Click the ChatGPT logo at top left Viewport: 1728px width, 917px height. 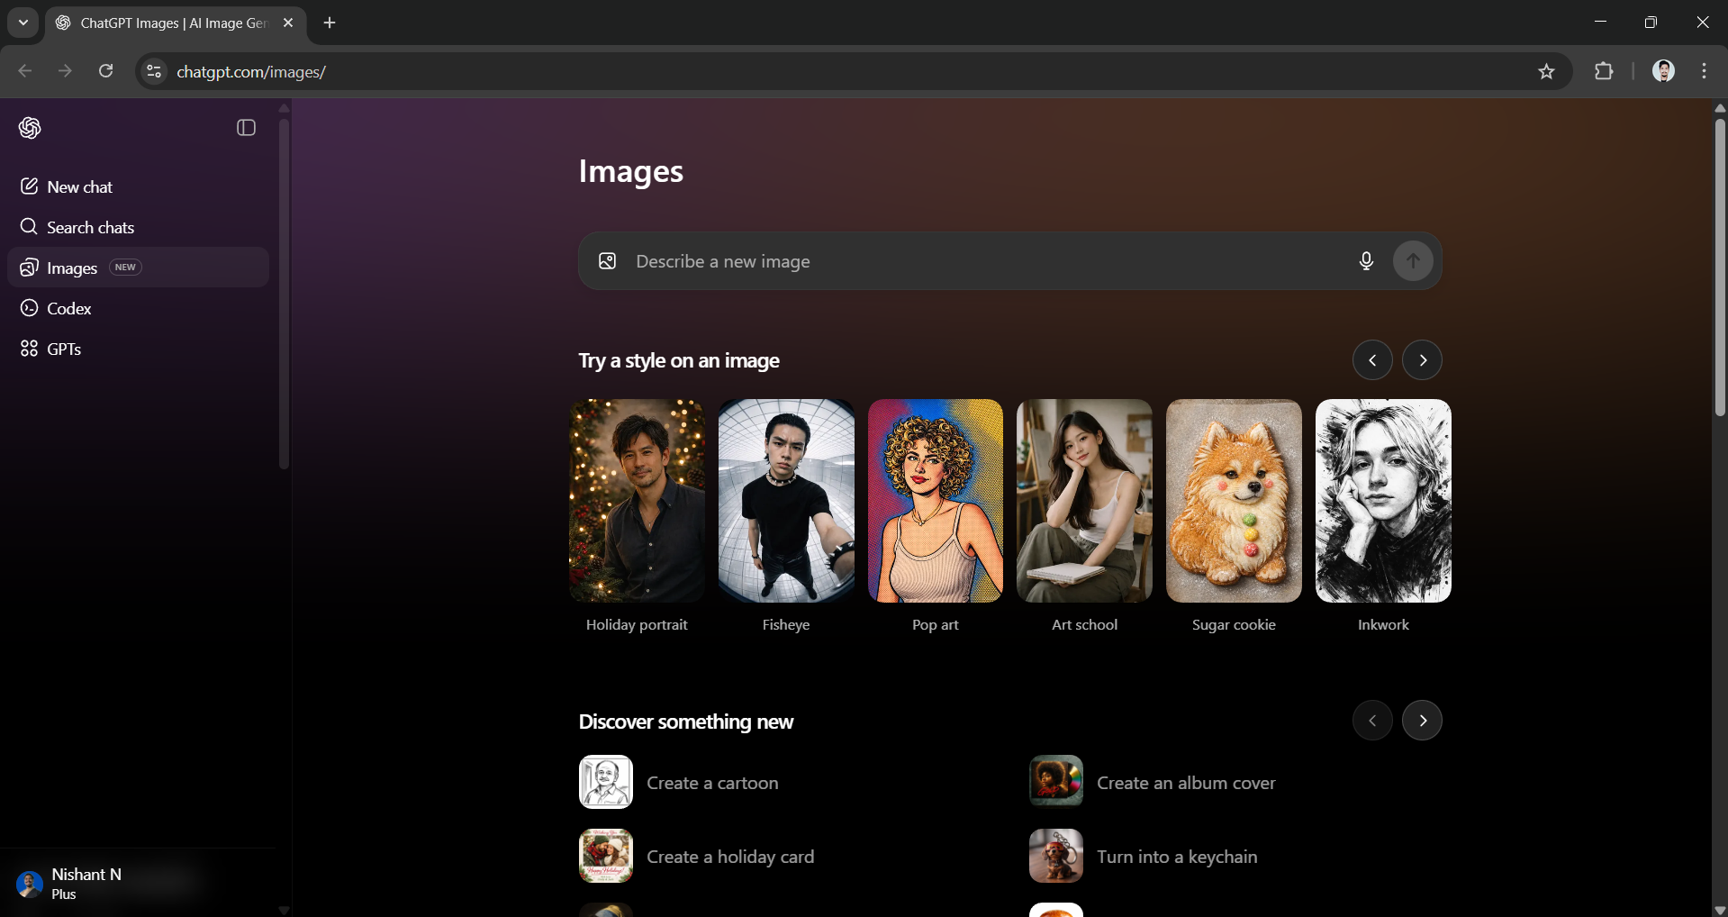click(x=30, y=128)
